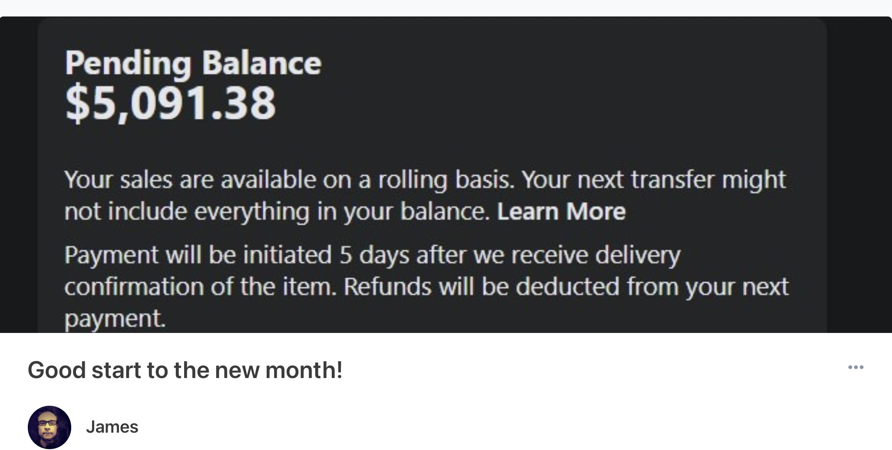The width and height of the screenshot is (892, 450).
Task: Click the word Balance in the heading
Action: [x=261, y=63]
